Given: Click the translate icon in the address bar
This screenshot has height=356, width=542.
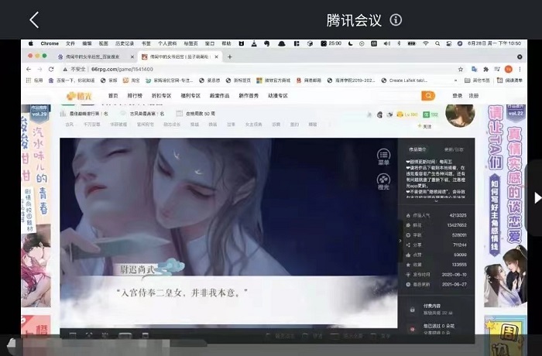Looking at the screenshot, I should 474,69.
